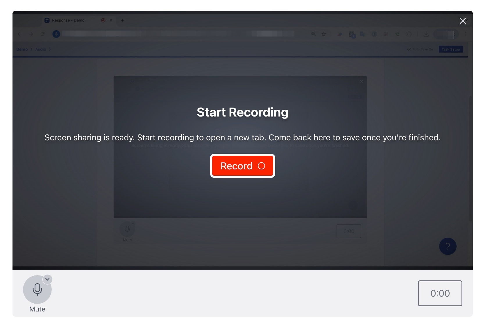
Task: Open the Demo breadcrumb link
Action: pos(22,49)
